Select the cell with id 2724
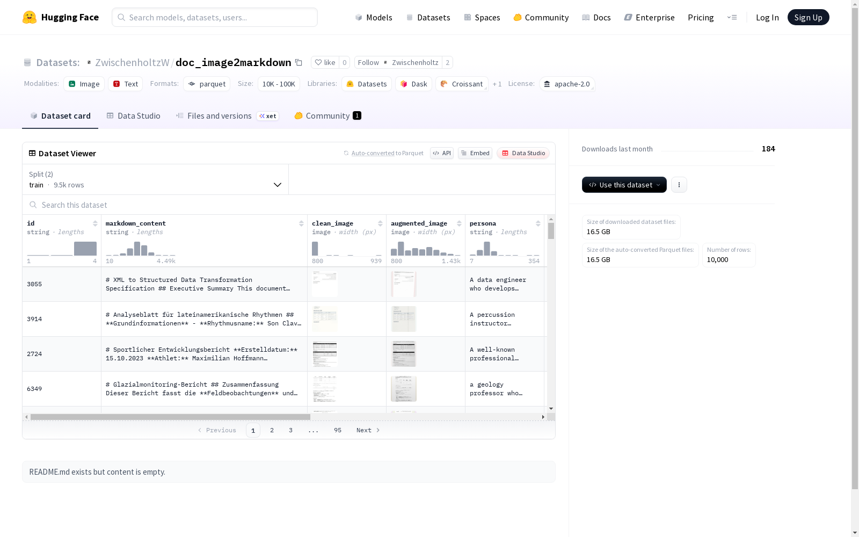Image resolution: width=859 pixels, height=537 pixels. click(x=62, y=354)
